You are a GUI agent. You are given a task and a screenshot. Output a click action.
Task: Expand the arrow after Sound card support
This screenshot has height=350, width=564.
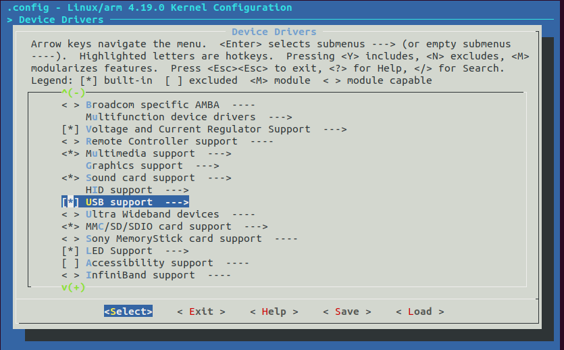point(220,178)
